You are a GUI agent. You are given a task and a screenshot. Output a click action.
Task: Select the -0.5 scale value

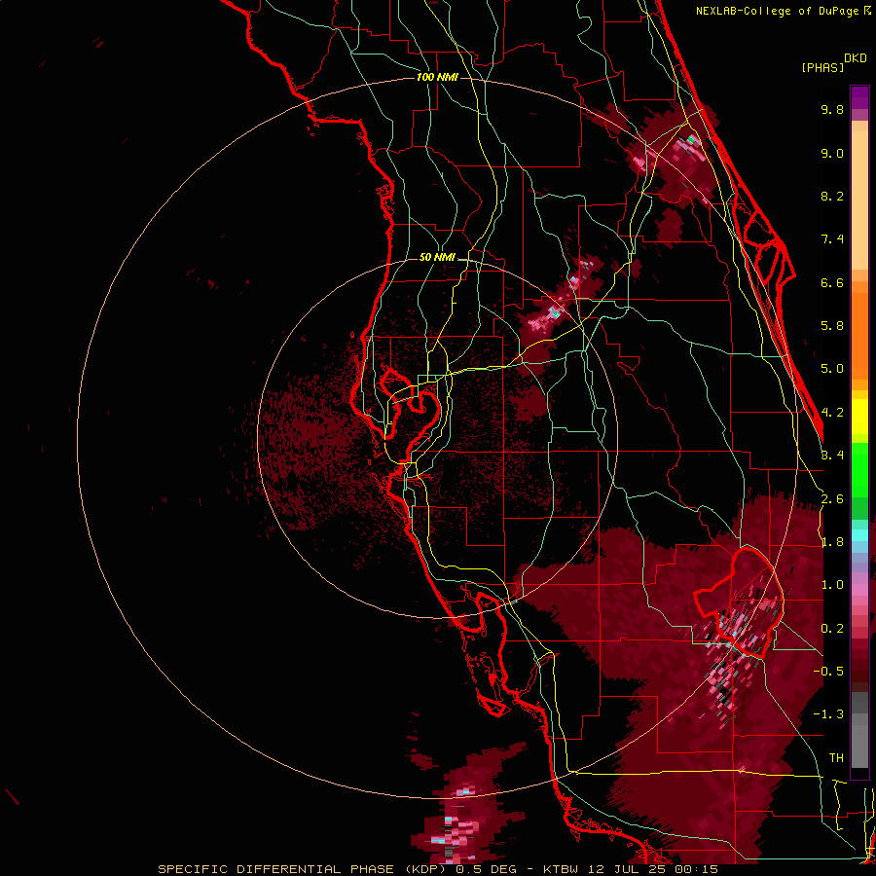pos(828,672)
